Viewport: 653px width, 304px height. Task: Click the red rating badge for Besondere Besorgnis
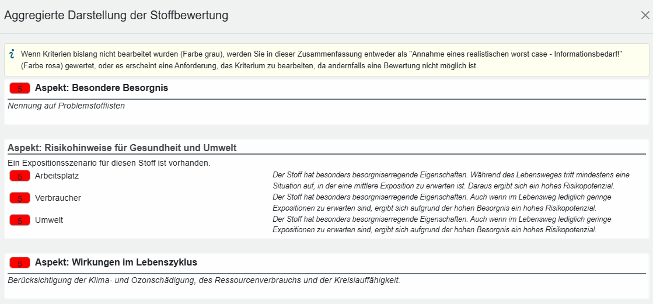pyautogui.click(x=20, y=89)
